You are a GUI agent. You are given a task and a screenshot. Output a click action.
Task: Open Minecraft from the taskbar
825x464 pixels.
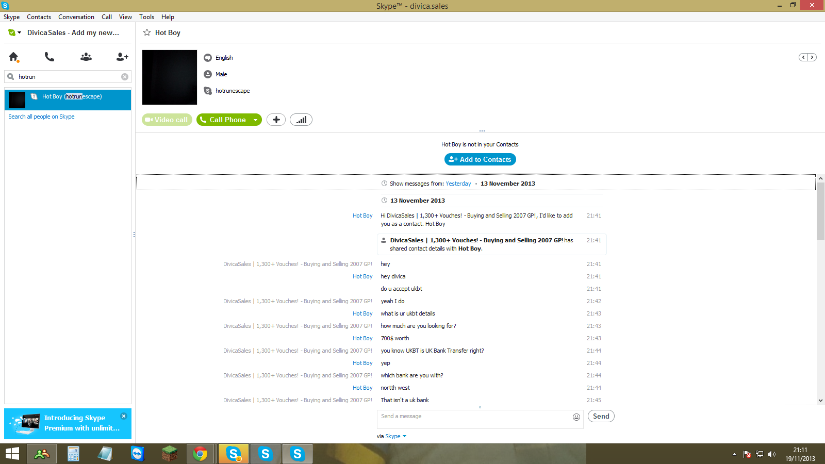click(x=169, y=454)
